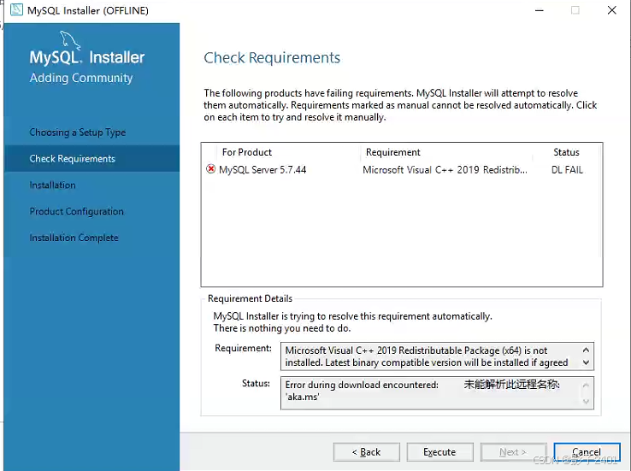Click the For Product column header

[247, 152]
